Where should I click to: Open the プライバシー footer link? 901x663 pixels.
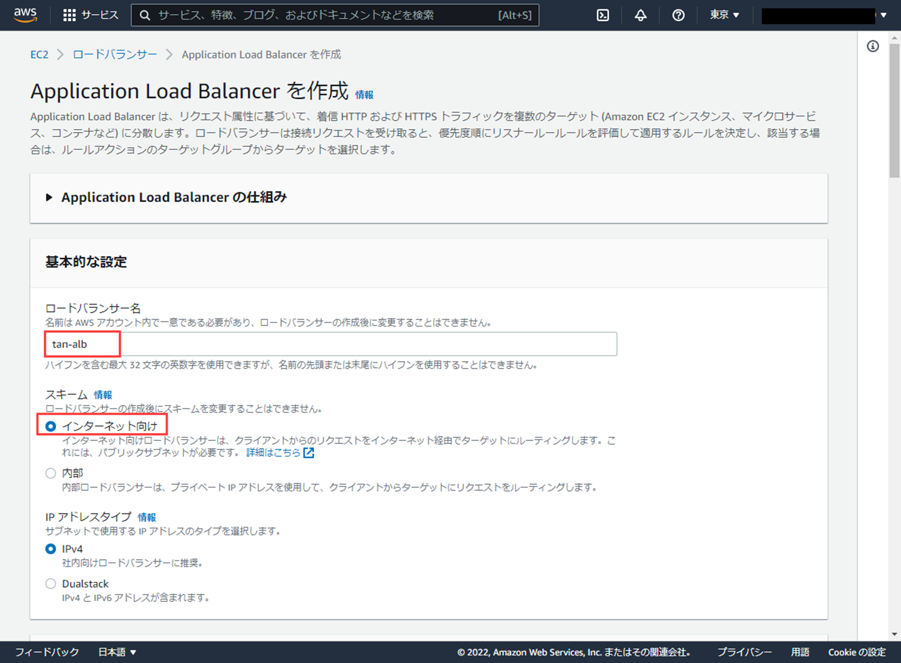pyautogui.click(x=745, y=652)
